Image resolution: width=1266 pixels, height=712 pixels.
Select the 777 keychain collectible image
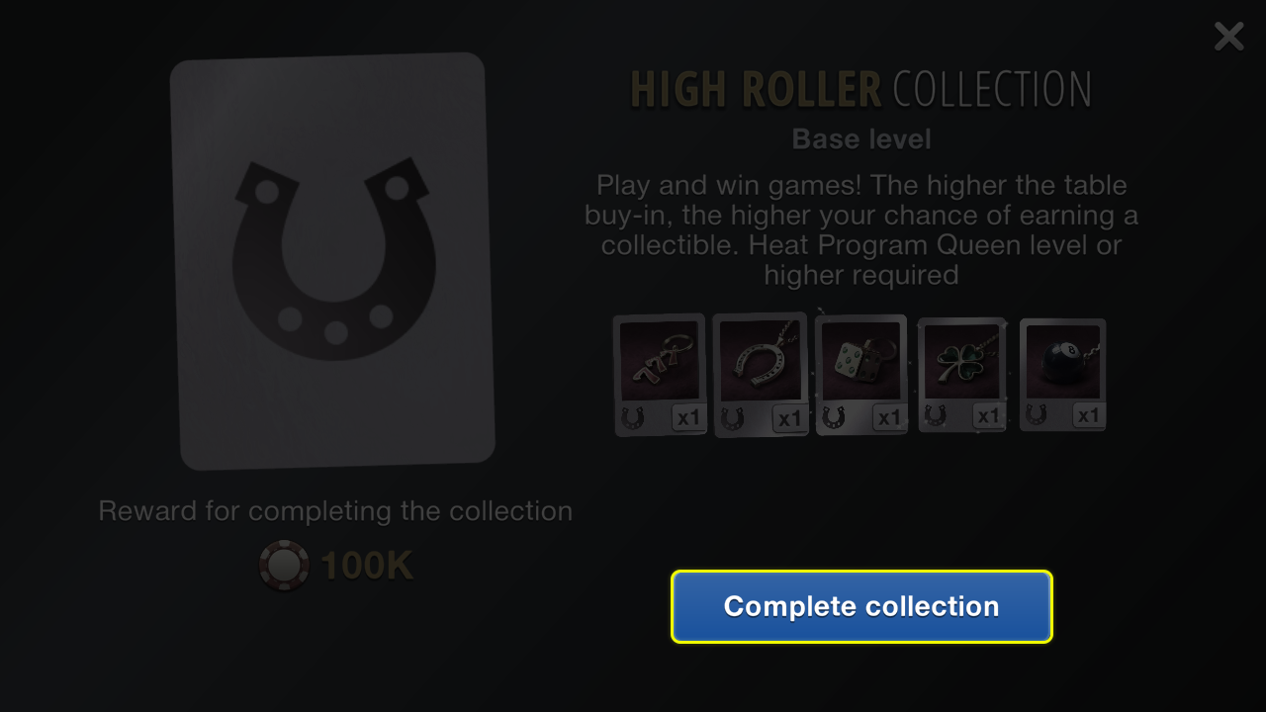(x=660, y=361)
